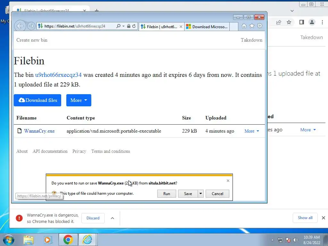Click Show all in Chrome download bar
This screenshot has width=328, height=246.
click(305, 218)
